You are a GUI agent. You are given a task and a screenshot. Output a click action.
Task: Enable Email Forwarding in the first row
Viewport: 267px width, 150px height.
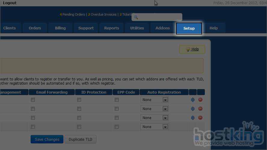(33, 100)
